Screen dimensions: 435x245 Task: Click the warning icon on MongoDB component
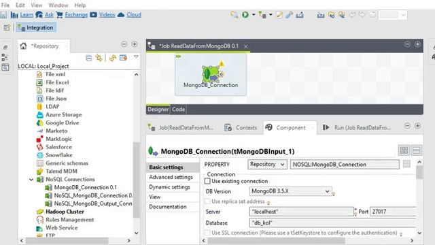(x=222, y=64)
